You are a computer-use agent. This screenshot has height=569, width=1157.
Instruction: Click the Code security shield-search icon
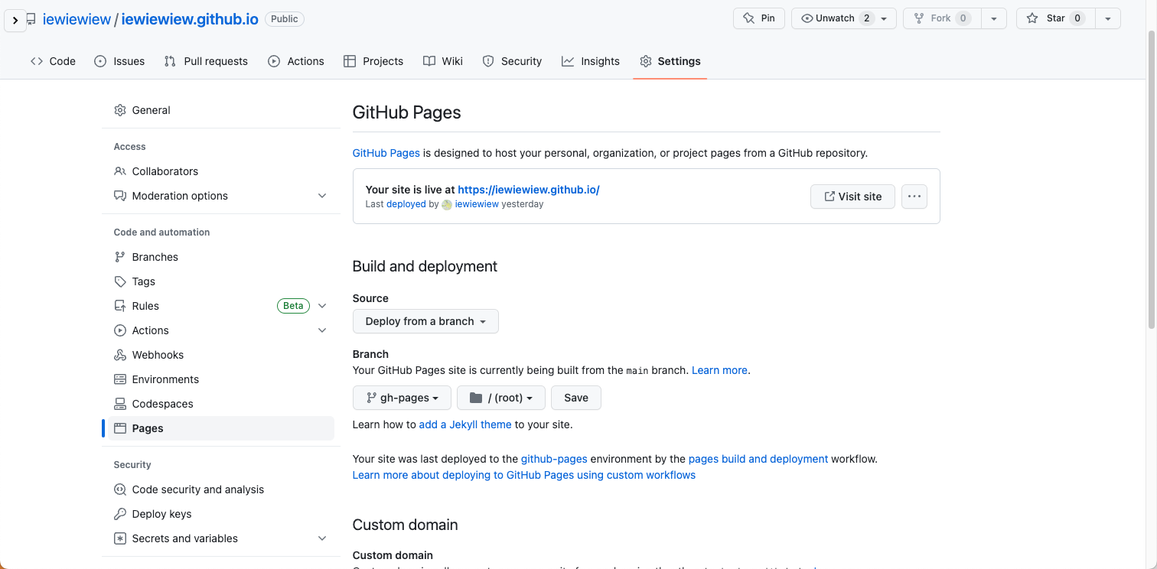pos(120,489)
